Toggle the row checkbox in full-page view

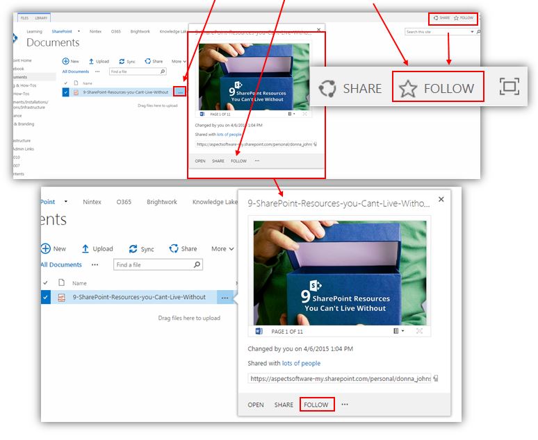coord(65,92)
